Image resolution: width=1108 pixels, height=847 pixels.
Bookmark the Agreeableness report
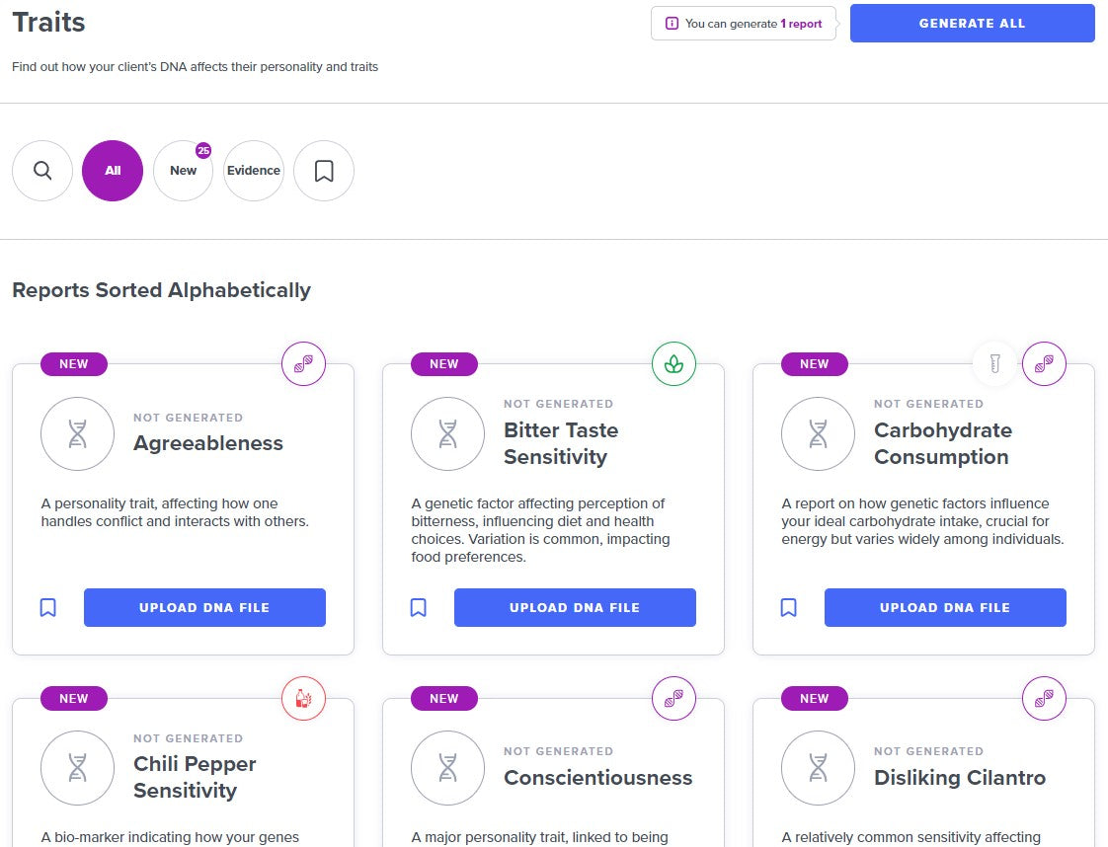click(x=47, y=607)
